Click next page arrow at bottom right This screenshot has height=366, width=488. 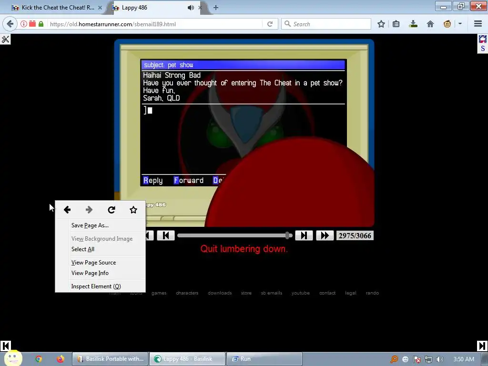coord(482,346)
